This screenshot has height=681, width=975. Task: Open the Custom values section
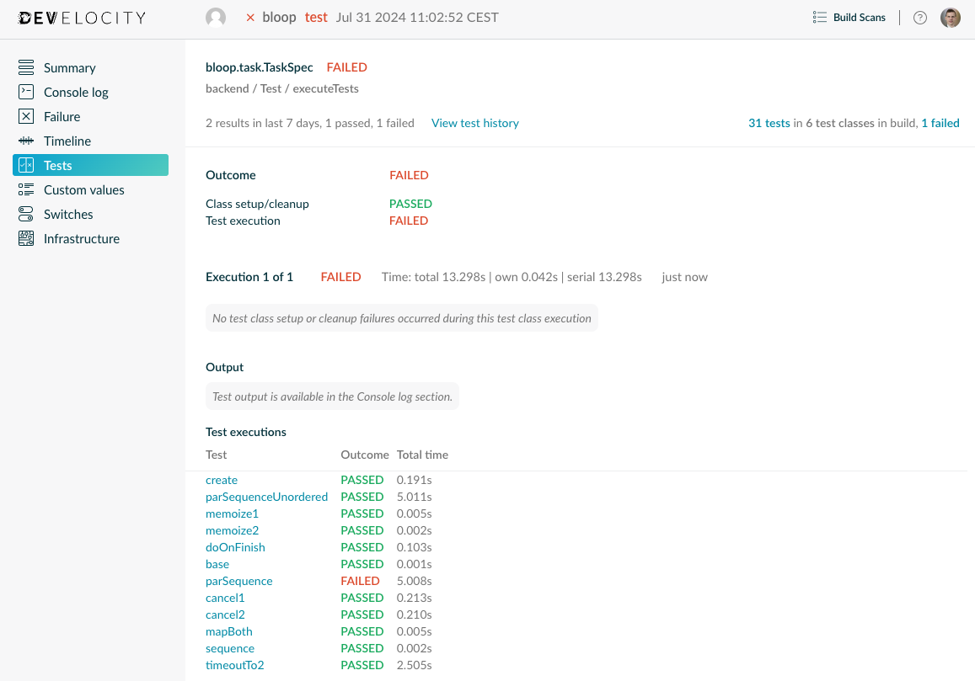pyautogui.click(x=83, y=189)
